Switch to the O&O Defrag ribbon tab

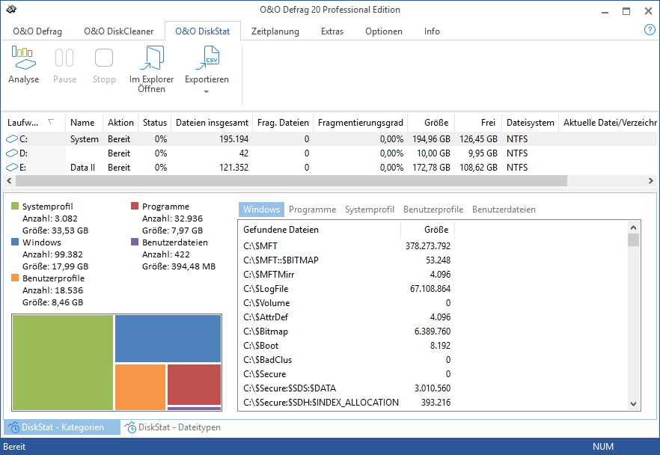37,31
